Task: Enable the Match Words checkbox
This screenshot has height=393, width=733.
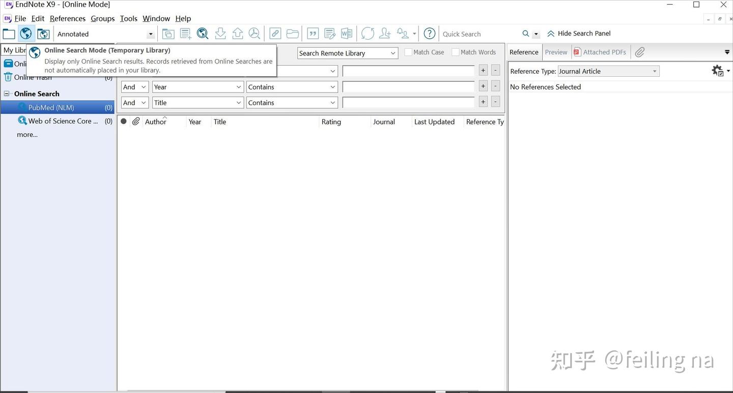Action: point(456,52)
